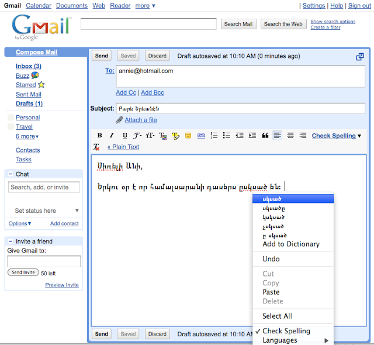
Task: Align text to the left
Action: (277, 136)
